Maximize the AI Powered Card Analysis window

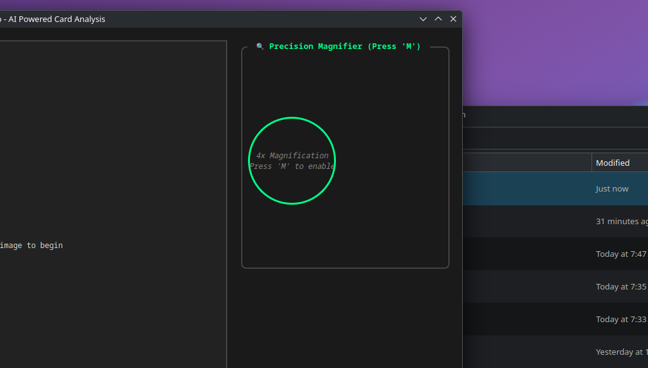pos(438,19)
